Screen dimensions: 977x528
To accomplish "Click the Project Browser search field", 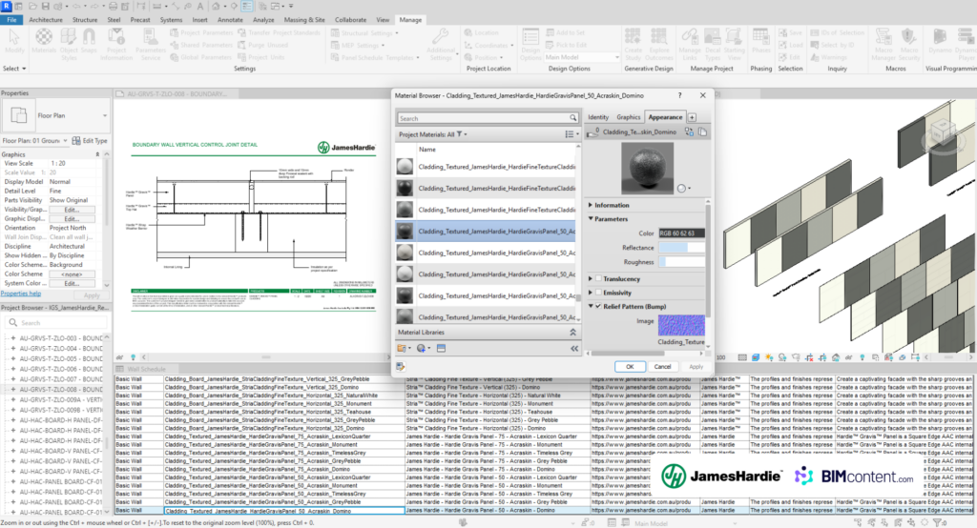I will pyautogui.click(x=56, y=322).
